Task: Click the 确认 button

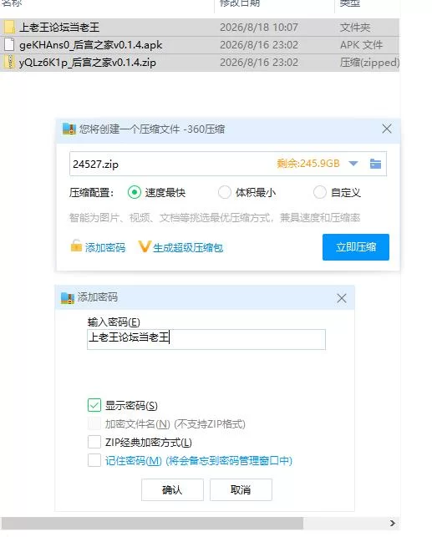Action: click(x=172, y=489)
